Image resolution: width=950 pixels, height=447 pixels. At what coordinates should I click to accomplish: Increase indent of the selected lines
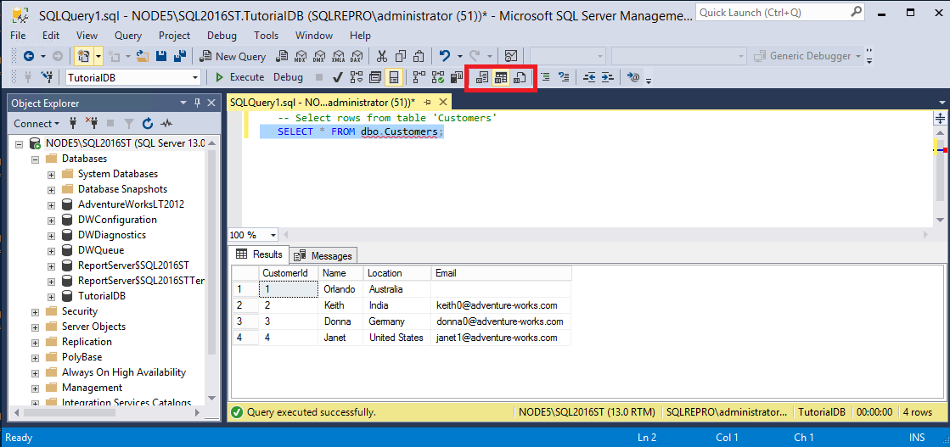point(608,77)
